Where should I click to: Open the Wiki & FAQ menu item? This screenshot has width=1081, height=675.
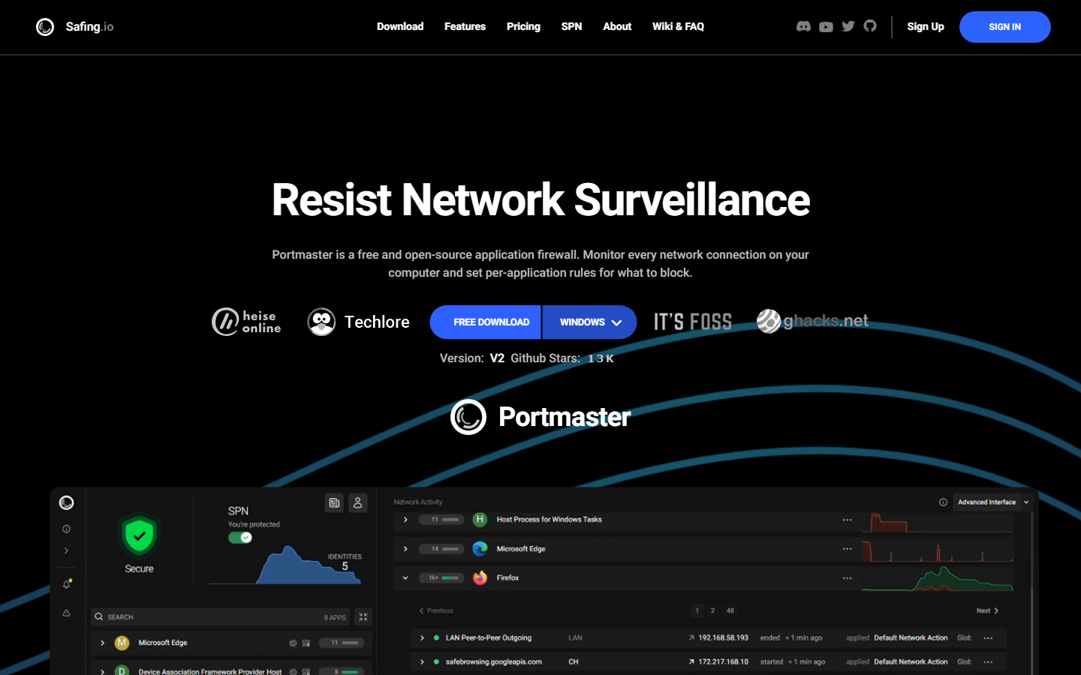coord(678,26)
